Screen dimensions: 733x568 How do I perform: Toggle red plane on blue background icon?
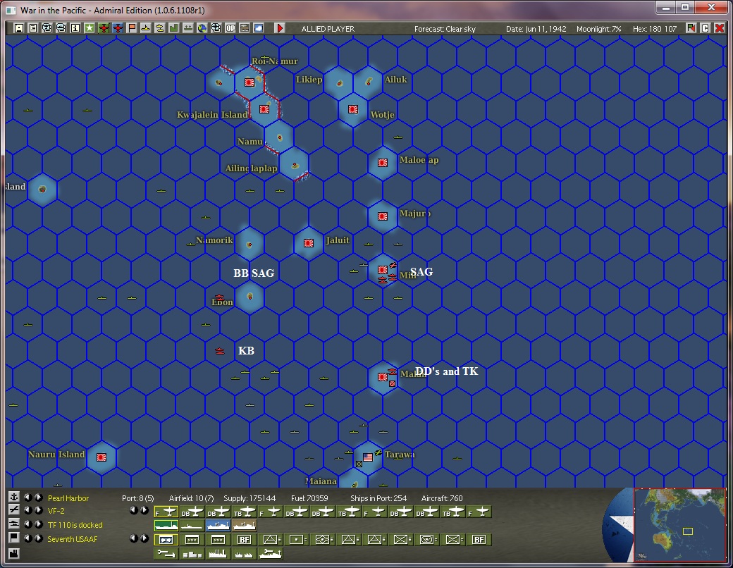[x=118, y=28]
